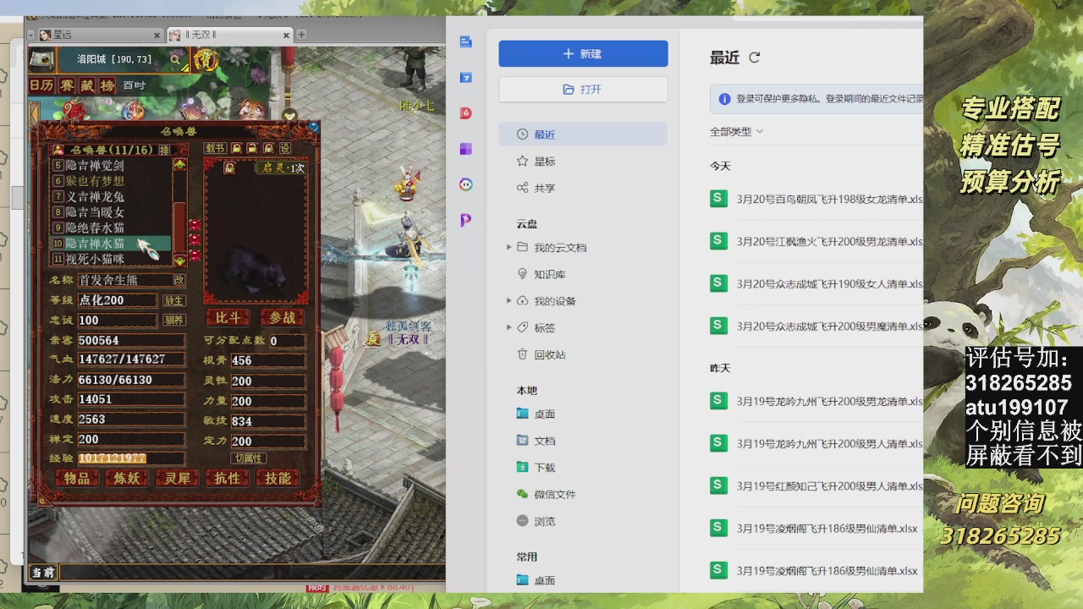The width and height of the screenshot is (1083, 609).
Task: Click the red PDF icon in sidebar
Action: click(x=465, y=113)
